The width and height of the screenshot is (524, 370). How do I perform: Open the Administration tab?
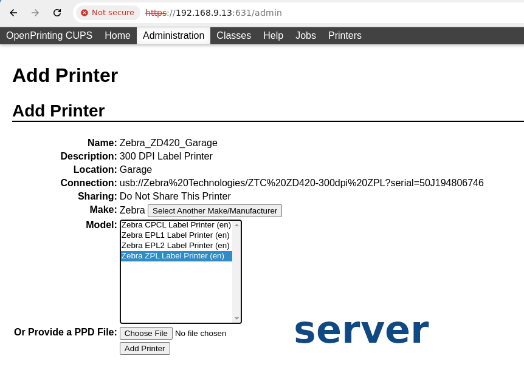[173, 36]
